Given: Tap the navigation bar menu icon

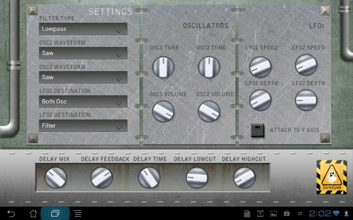Looking at the screenshot, I should 78,213.
